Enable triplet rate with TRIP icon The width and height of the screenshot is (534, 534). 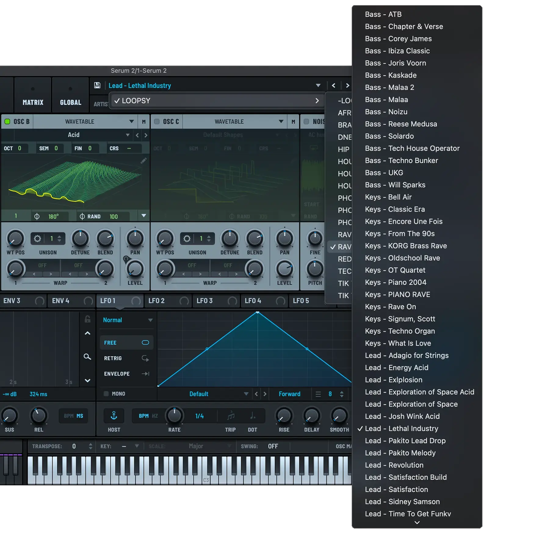click(231, 416)
